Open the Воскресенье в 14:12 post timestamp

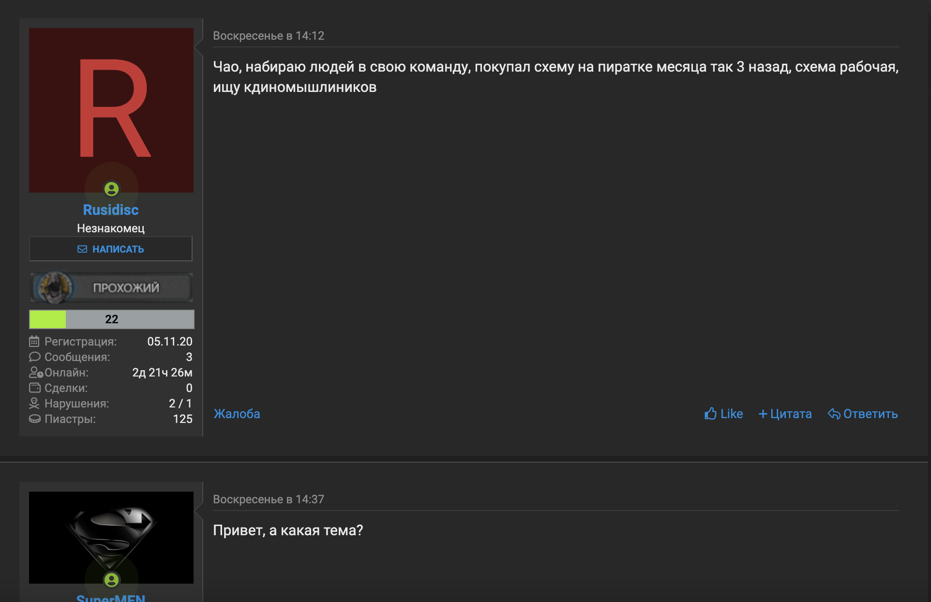269,36
